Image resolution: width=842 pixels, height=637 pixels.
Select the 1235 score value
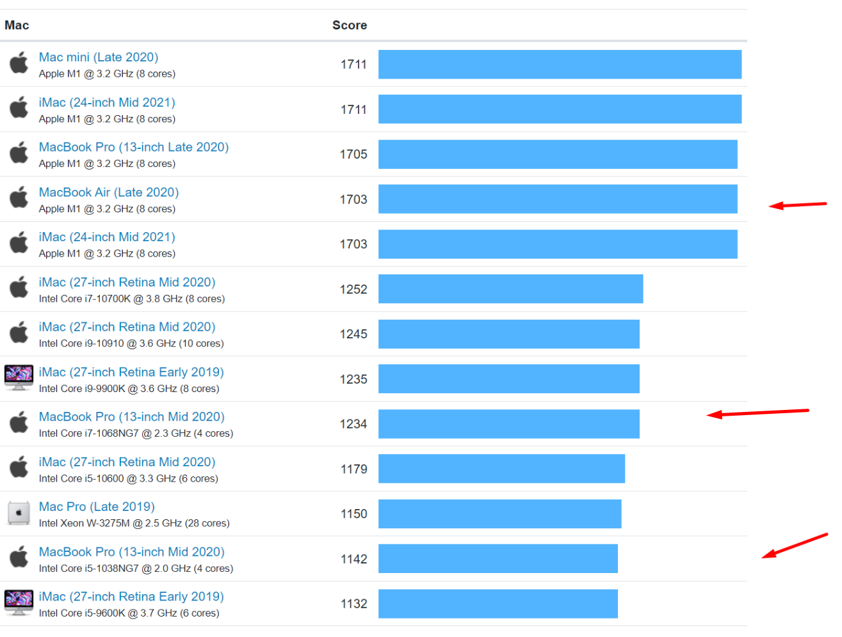pyautogui.click(x=353, y=379)
